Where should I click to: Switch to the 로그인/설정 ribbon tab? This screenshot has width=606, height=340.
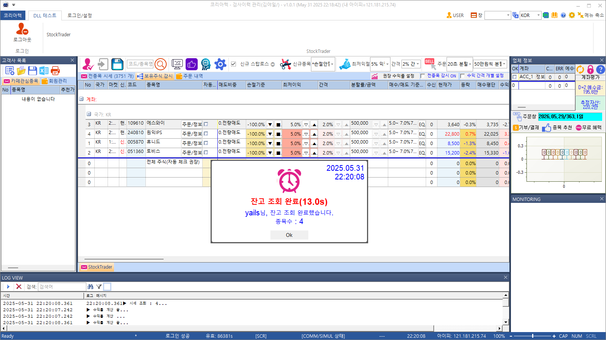[80, 15]
